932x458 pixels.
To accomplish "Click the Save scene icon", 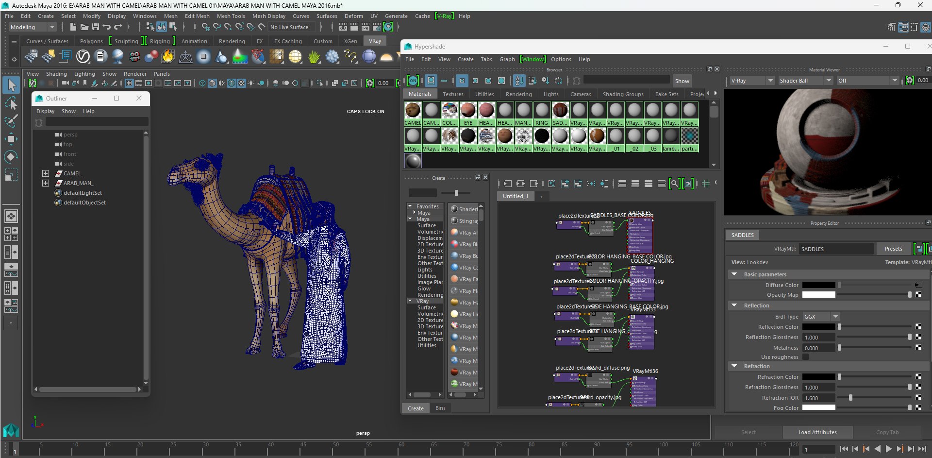I will coord(95,27).
